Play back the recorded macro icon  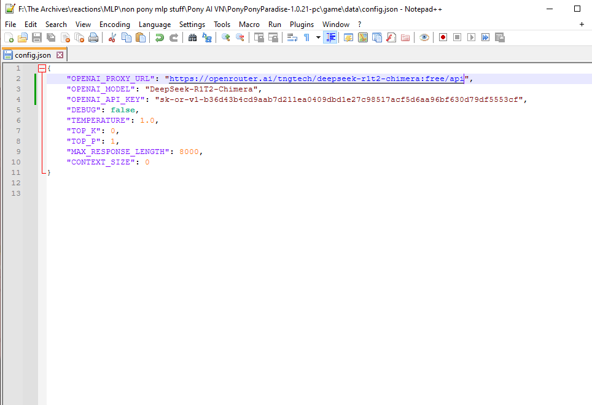click(471, 37)
